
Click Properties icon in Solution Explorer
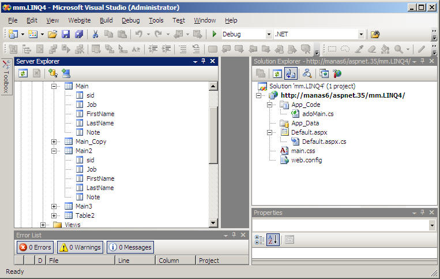point(261,74)
